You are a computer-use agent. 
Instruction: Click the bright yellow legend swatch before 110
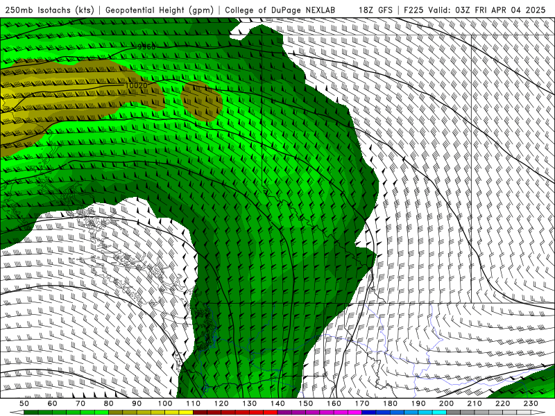coord(186,413)
